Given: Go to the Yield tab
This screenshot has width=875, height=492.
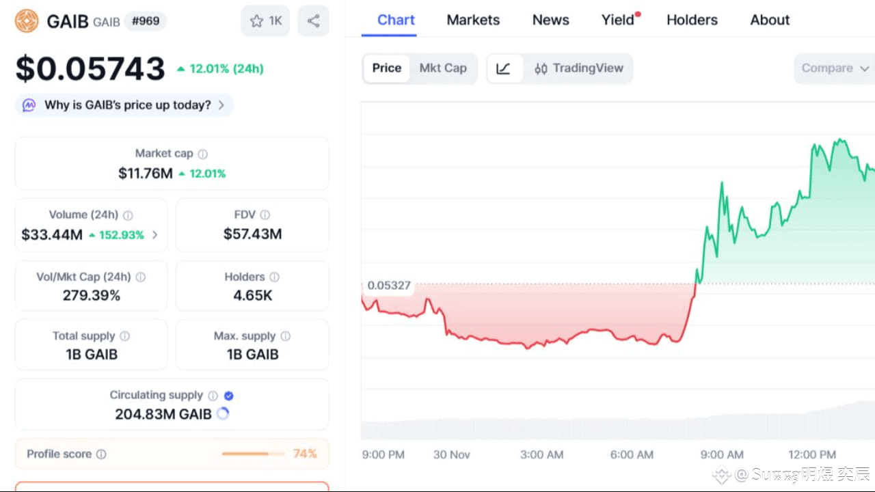Looking at the screenshot, I should click(618, 20).
